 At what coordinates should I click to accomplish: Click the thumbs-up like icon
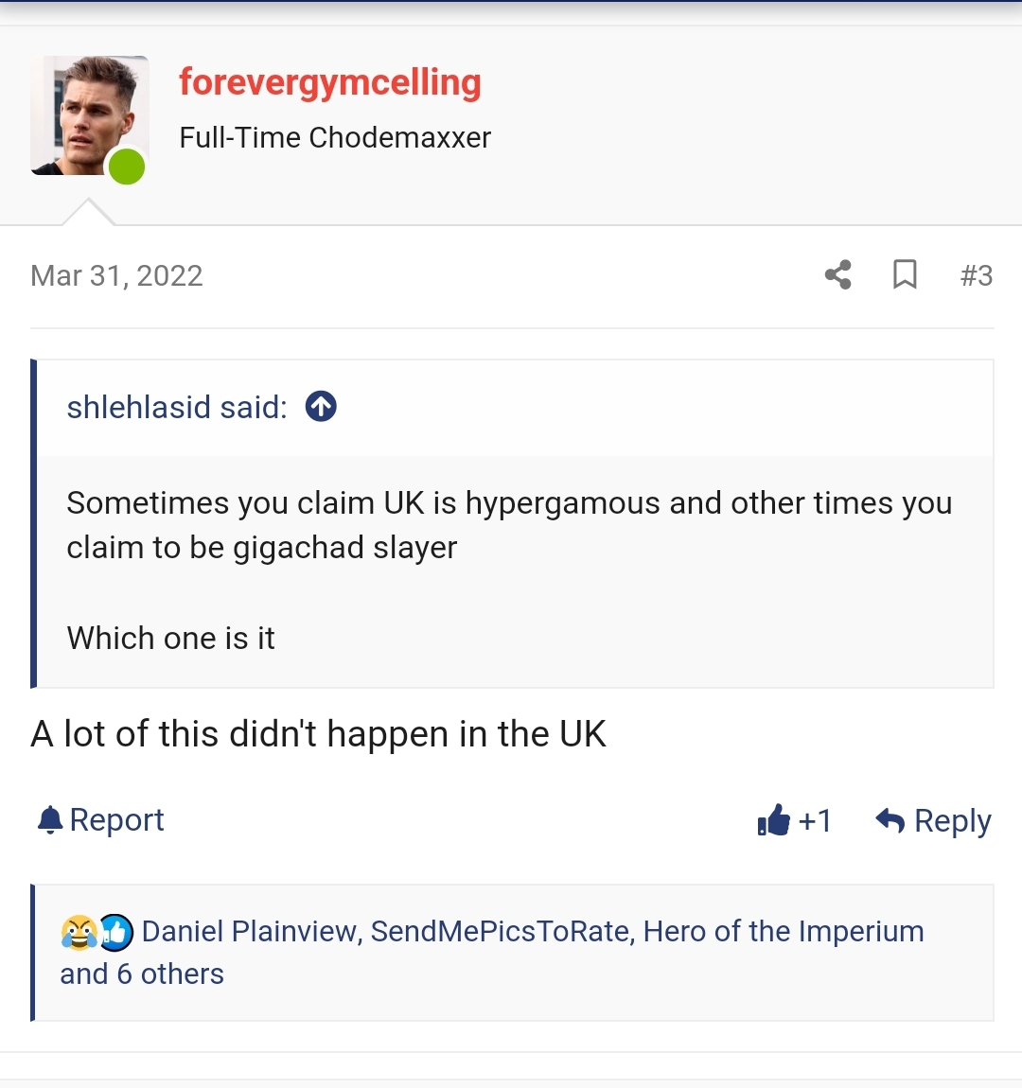(x=774, y=820)
